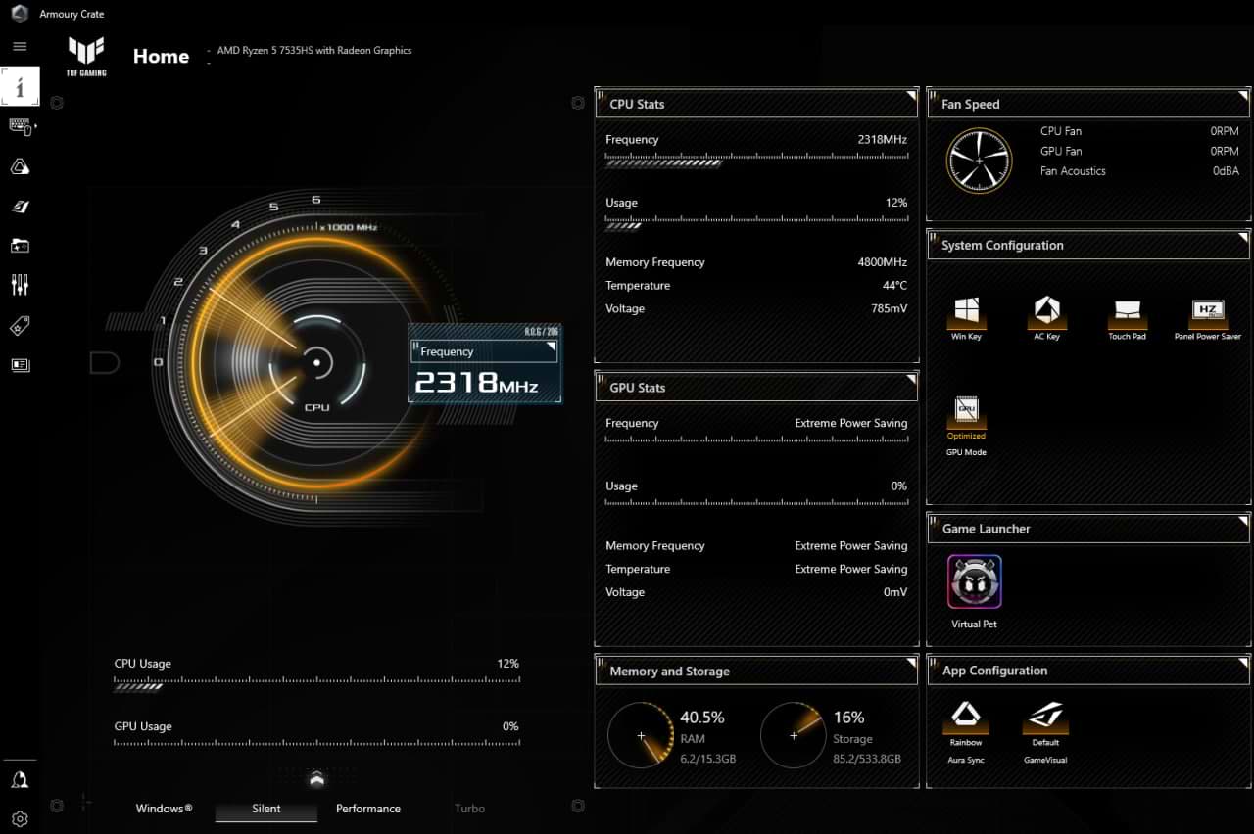Click the CPU gauge center dial
1254x834 pixels.
pyautogui.click(x=316, y=363)
